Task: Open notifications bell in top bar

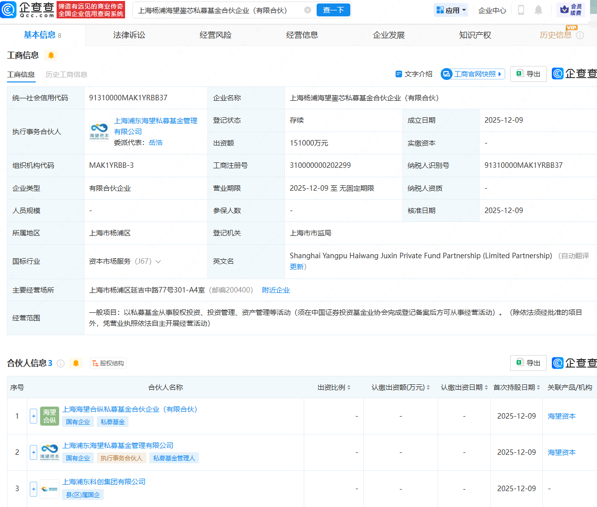Action: pos(538,10)
